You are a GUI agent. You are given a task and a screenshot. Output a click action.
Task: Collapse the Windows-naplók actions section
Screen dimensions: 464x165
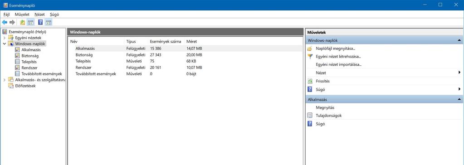(459, 40)
